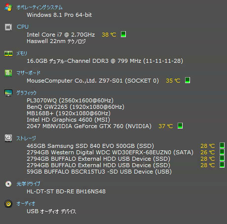227x224 pixels.
Task: Click the memory RAM stick icon
Action: click(8, 53)
